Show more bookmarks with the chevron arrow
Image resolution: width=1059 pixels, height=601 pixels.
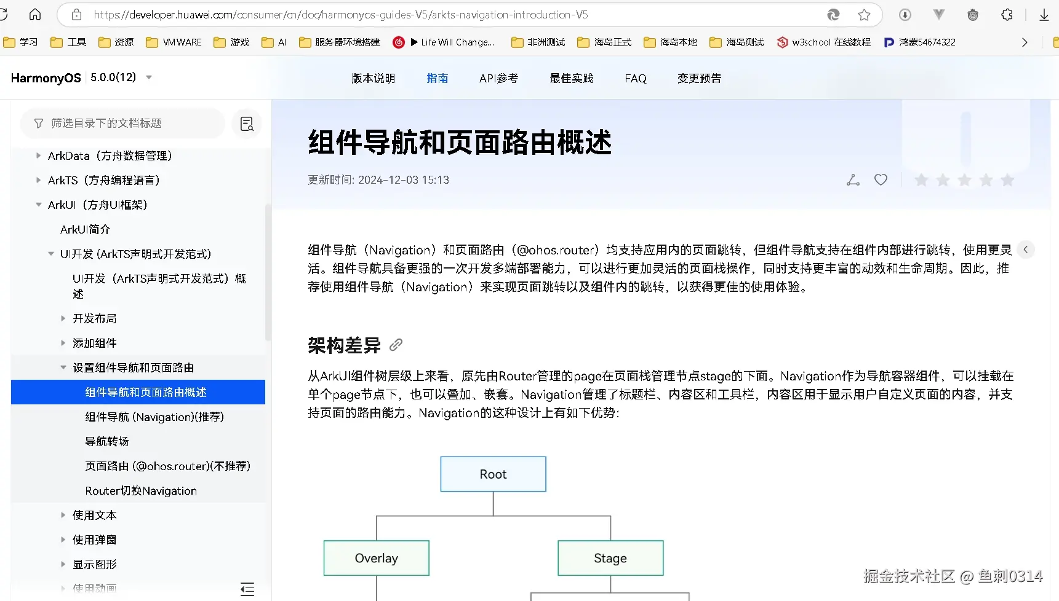pyautogui.click(x=1025, y=42)
